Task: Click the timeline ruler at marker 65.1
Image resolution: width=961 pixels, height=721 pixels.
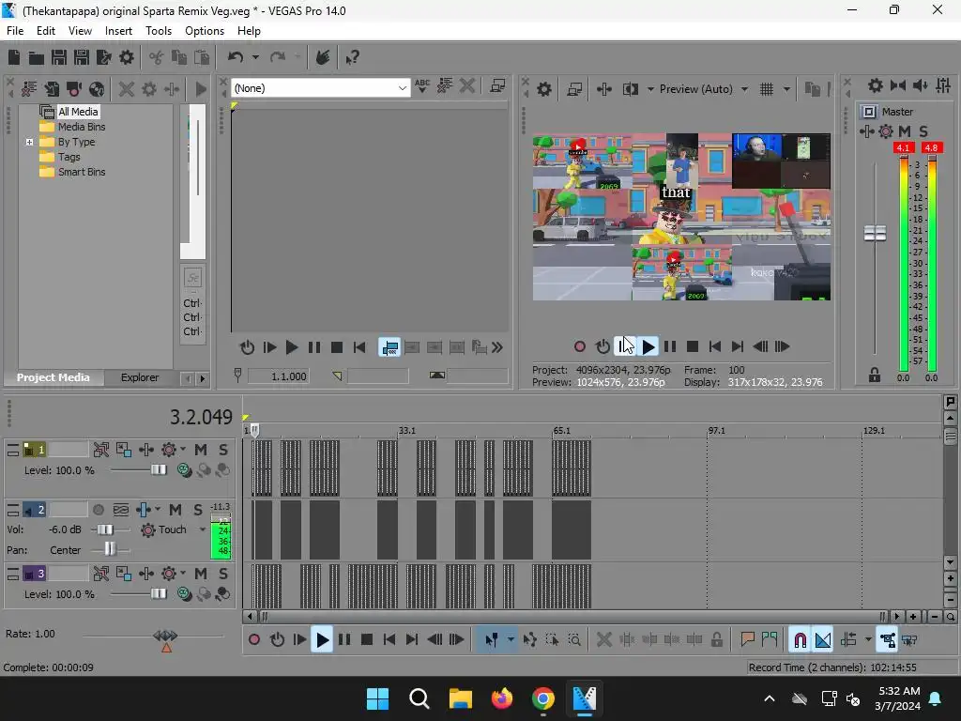Action: [561, 430]
